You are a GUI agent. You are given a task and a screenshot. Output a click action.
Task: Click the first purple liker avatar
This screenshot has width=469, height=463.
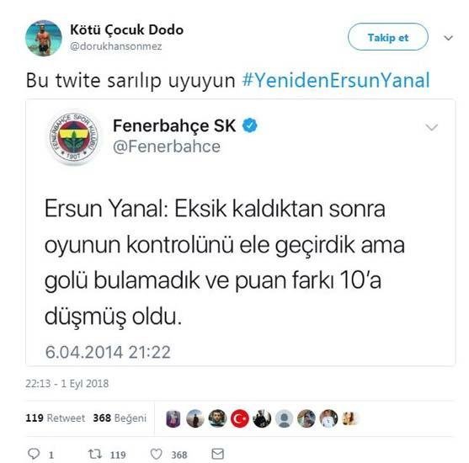coord(173,418)
